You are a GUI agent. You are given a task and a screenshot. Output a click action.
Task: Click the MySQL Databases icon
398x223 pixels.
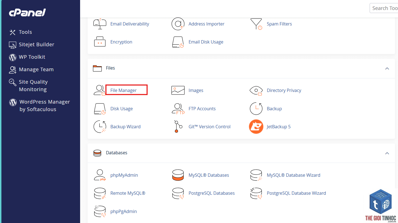[x=178, y=175]
